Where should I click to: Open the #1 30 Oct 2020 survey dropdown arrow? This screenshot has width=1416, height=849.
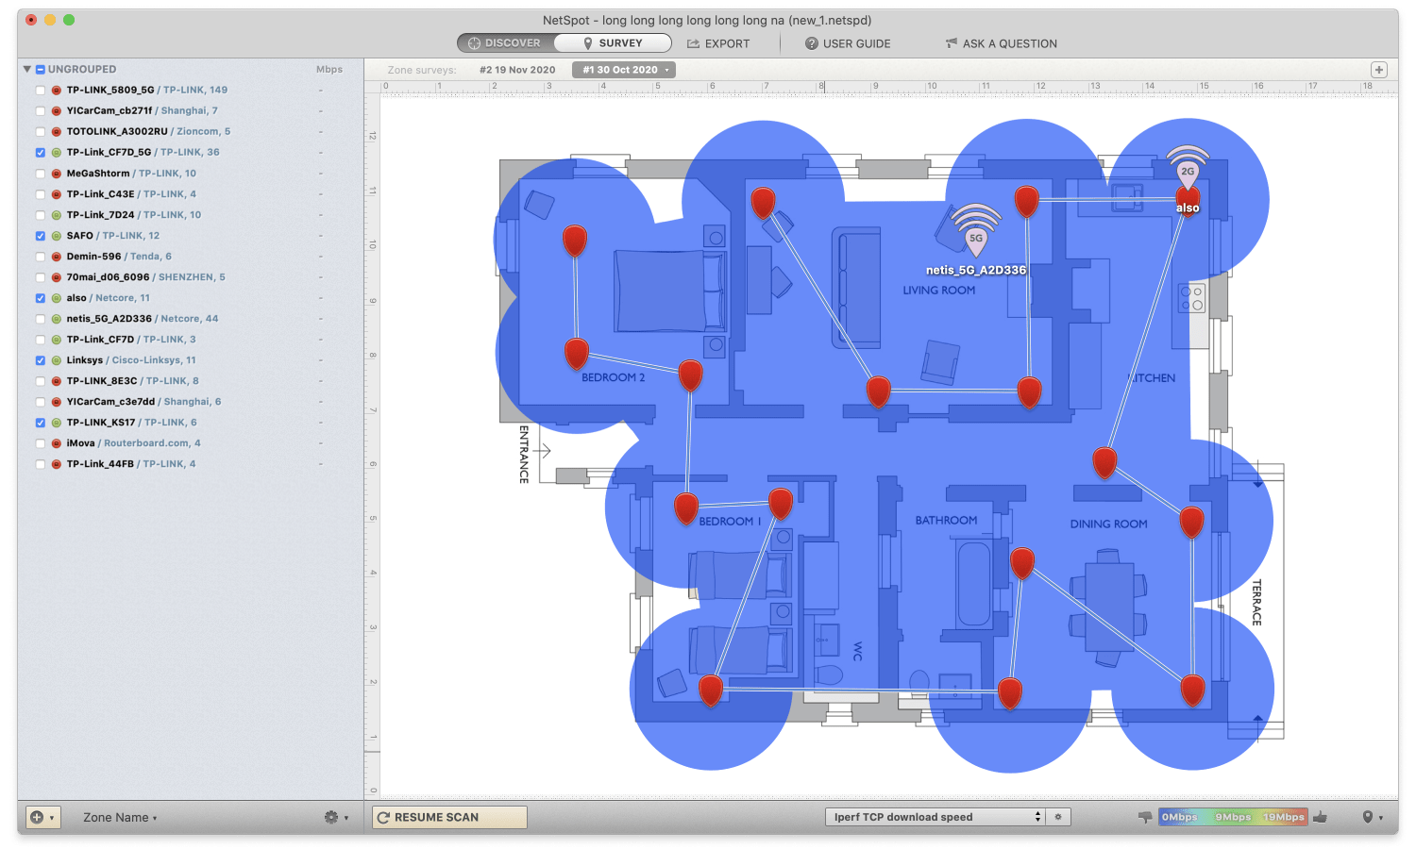pos(666,70)
